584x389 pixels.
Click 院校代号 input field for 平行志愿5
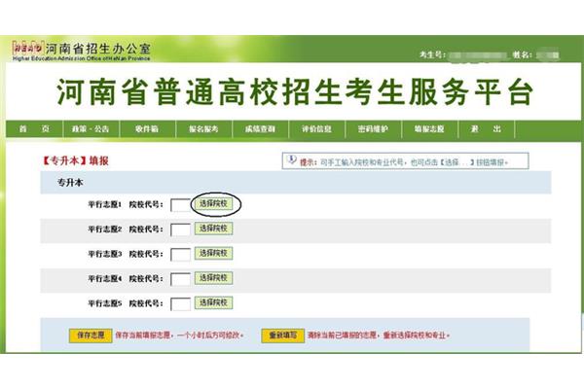[x=180, y=303]
